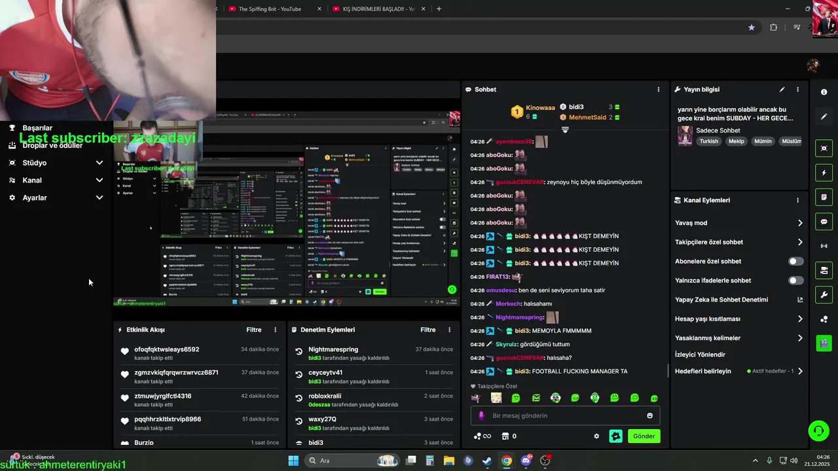This screenshot has width=838, height=471.
Task: Toggle the stream preview widget icon in sidebar
Action: [x=824, y=148]
